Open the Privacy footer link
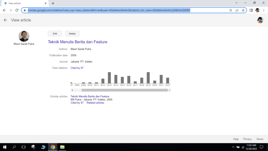 [x=247, y=139]
